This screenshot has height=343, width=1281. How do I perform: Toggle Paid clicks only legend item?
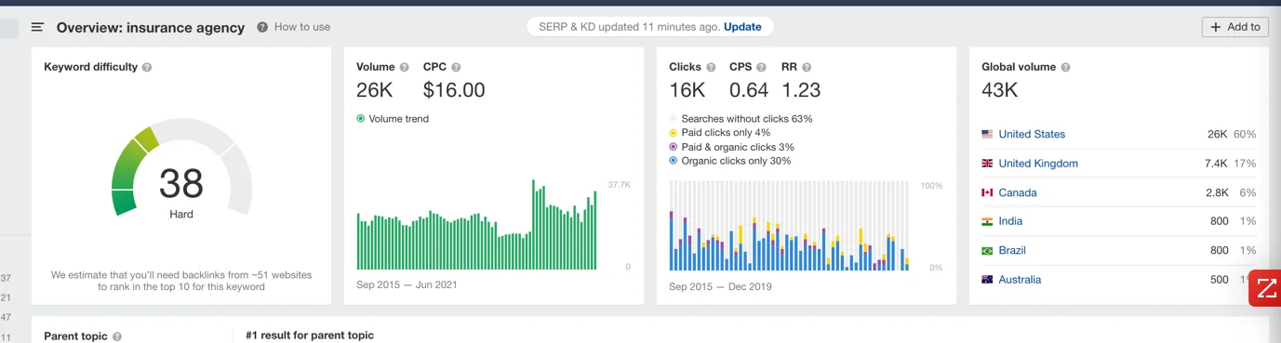coord(719,133)
